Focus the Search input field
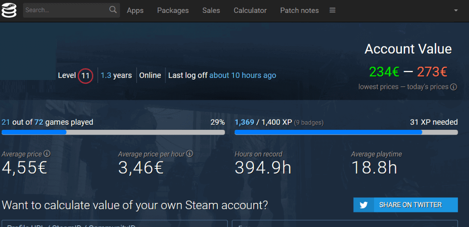 65,10
